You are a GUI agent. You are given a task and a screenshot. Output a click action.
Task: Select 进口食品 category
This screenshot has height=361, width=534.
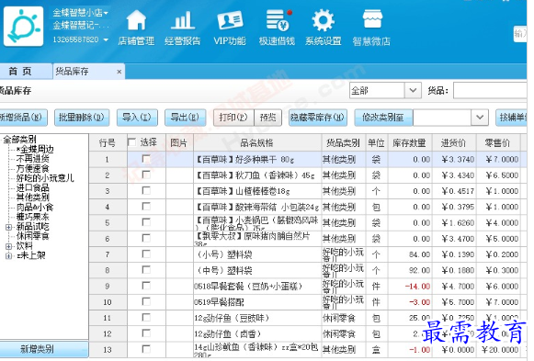pyautogui.click(x=33, y=187)
